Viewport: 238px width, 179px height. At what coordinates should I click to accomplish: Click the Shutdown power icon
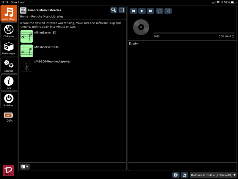[x=9, y=100]
